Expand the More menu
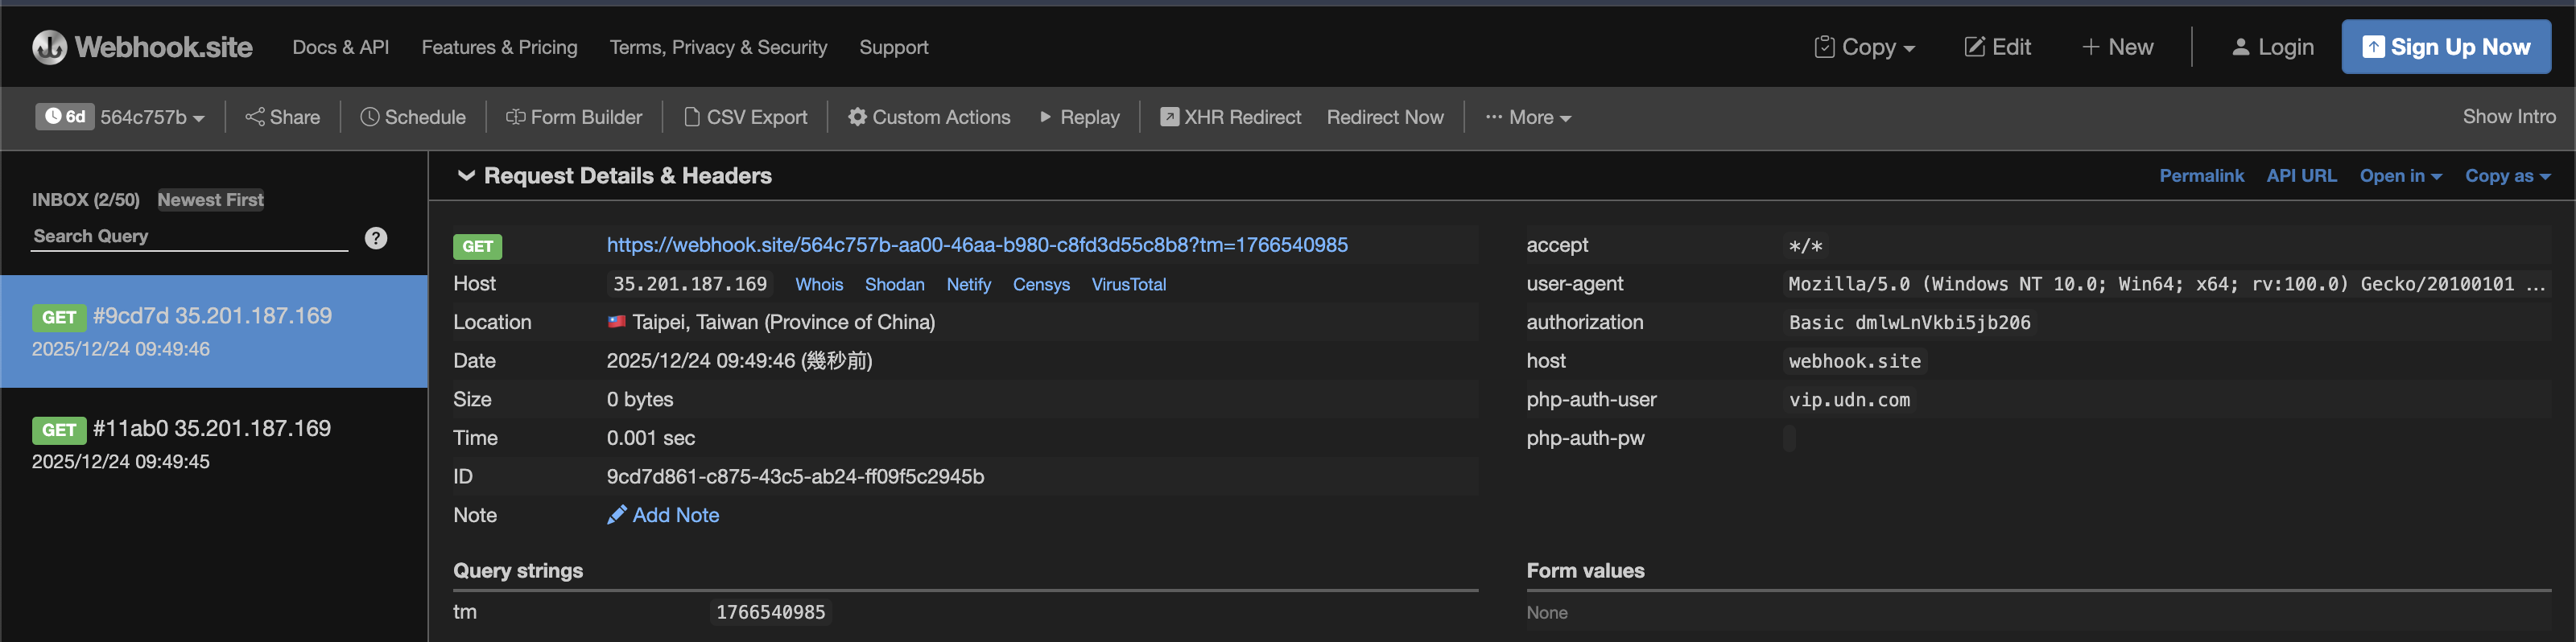2576x642 pixels. [1528, 117]
